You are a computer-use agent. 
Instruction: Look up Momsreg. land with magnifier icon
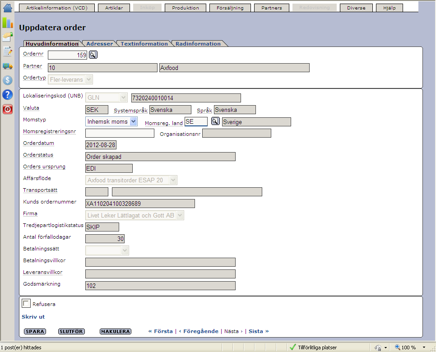click(215, 121)
